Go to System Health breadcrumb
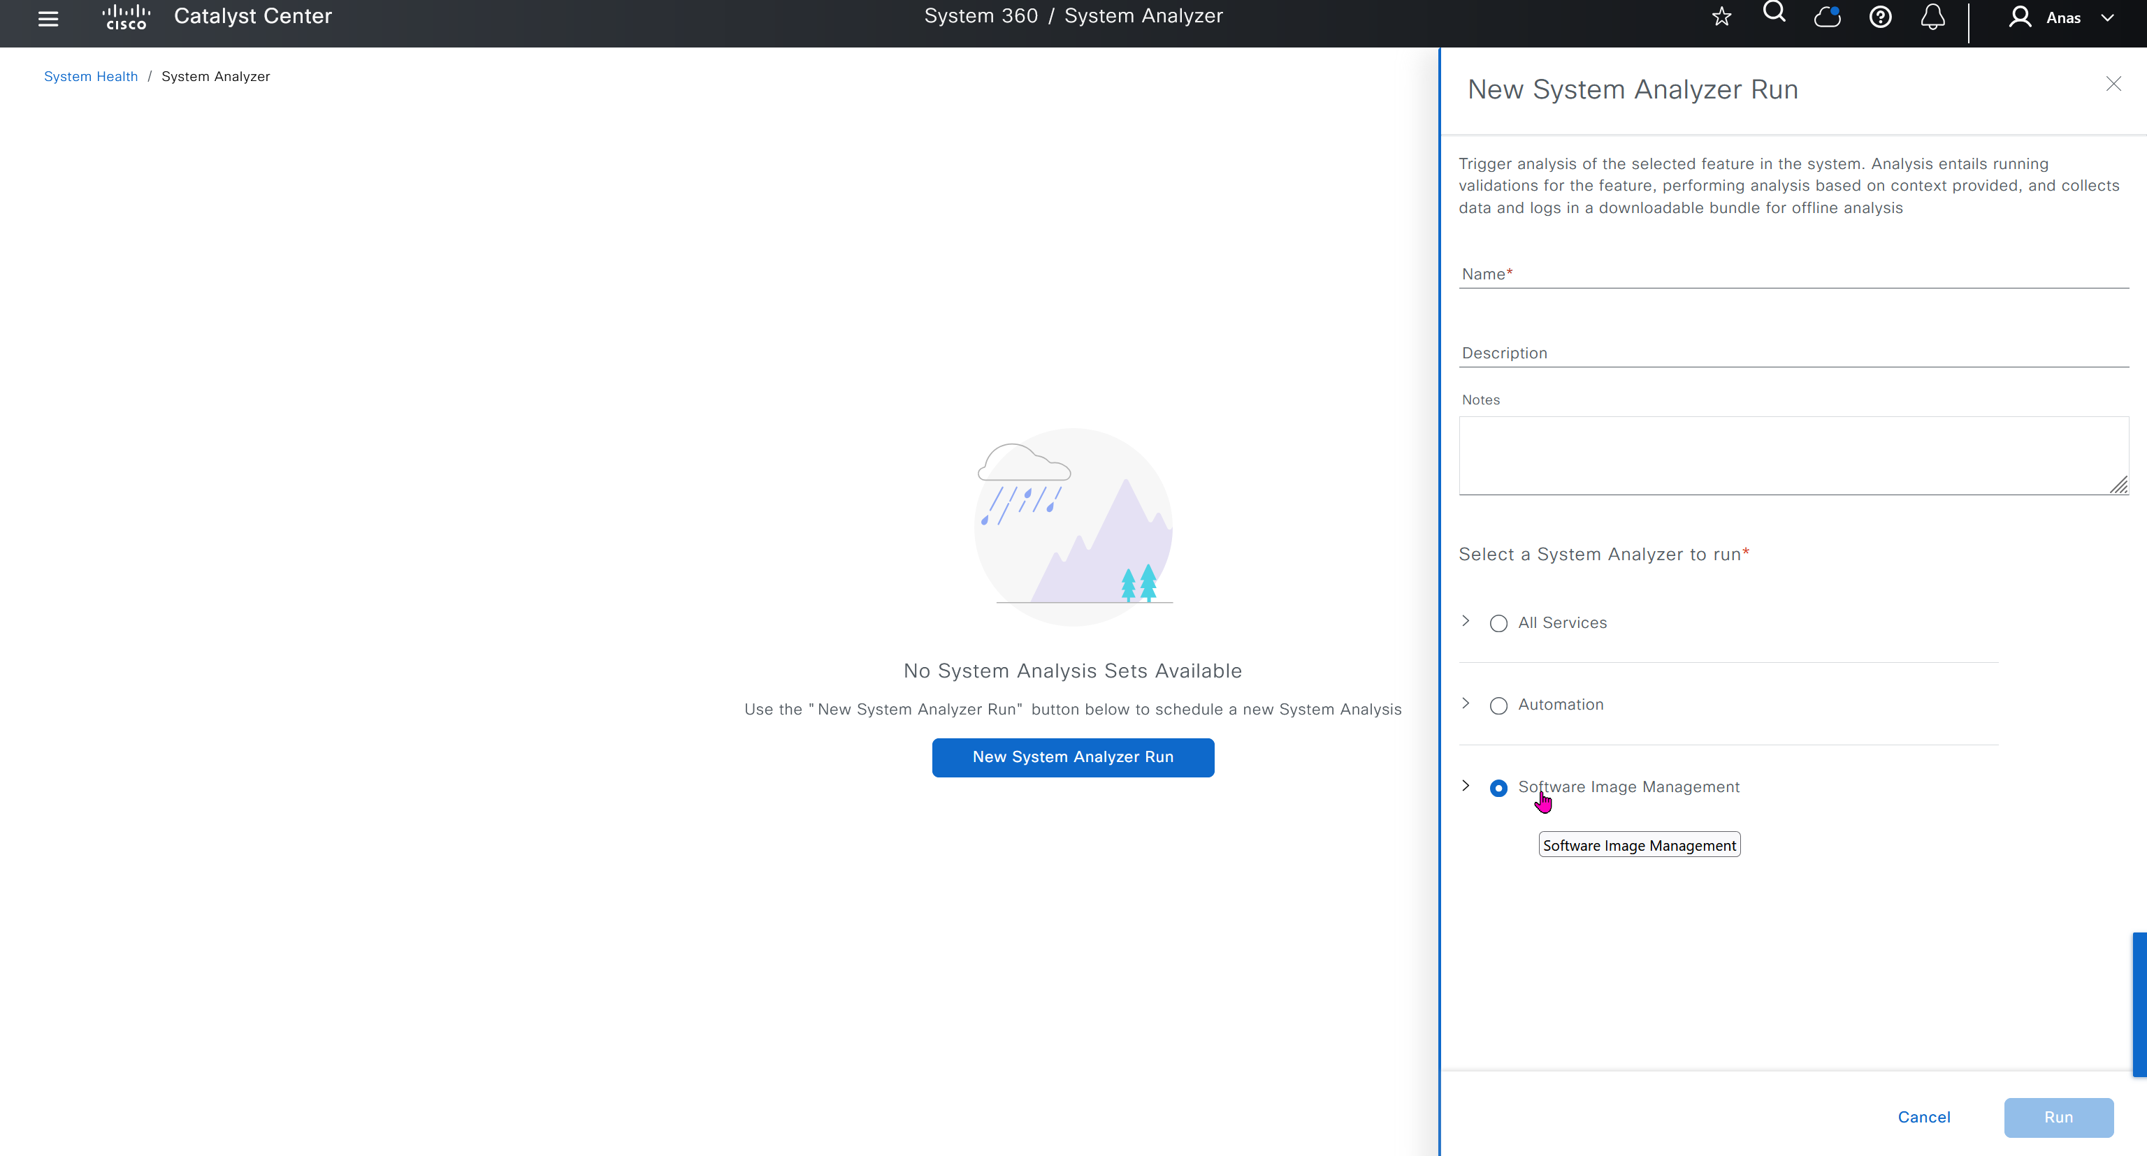The image size is (2147, 1156). [91, 77]
